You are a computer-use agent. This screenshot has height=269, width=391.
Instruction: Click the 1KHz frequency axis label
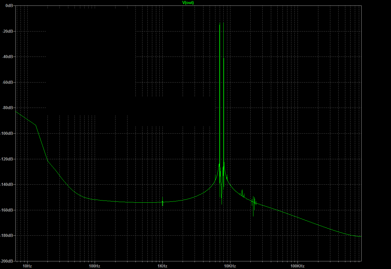pos(162,266)
